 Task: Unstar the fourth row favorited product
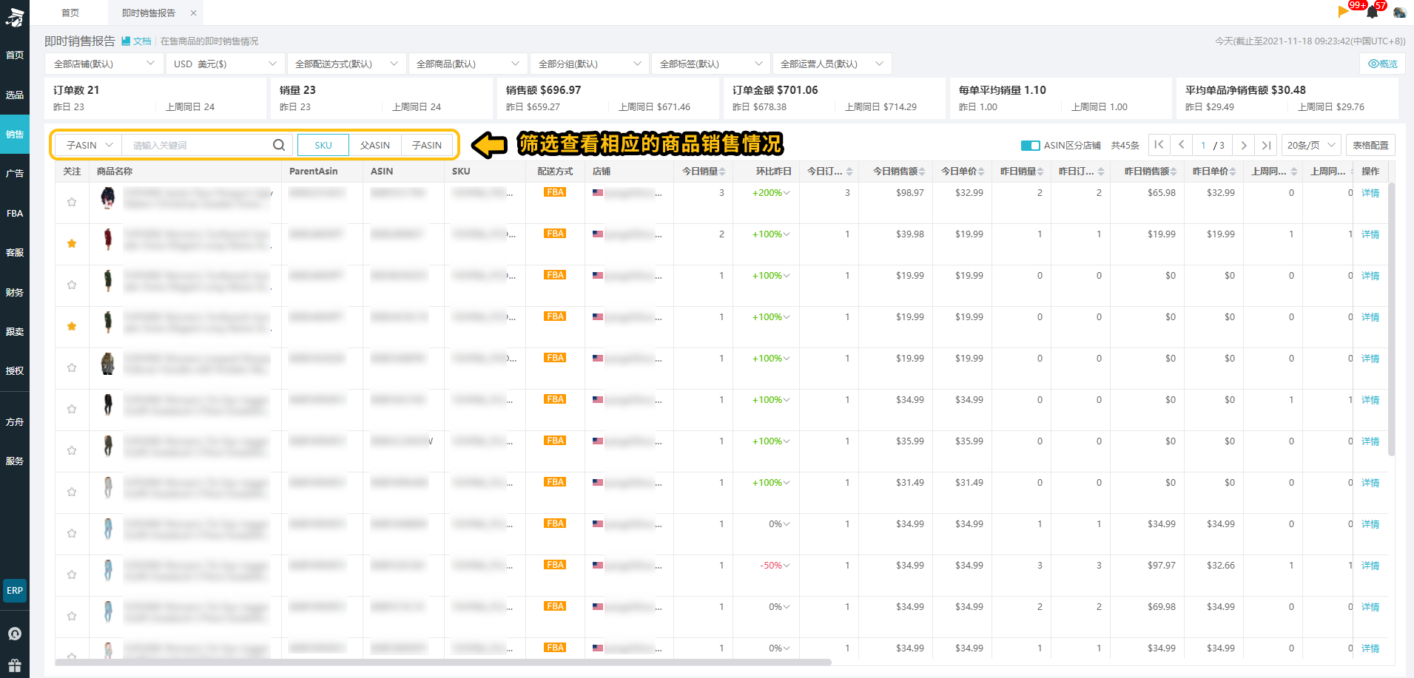[72, 326]
